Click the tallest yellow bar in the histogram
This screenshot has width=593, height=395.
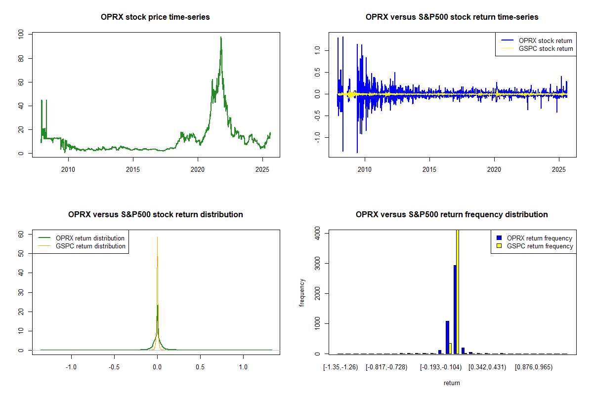457,296
